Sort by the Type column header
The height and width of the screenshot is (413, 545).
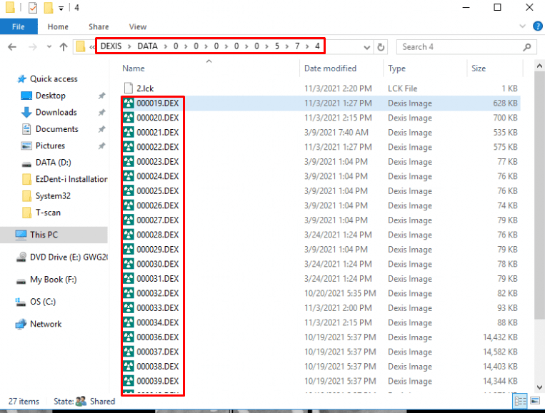click(x=396, y=68)
